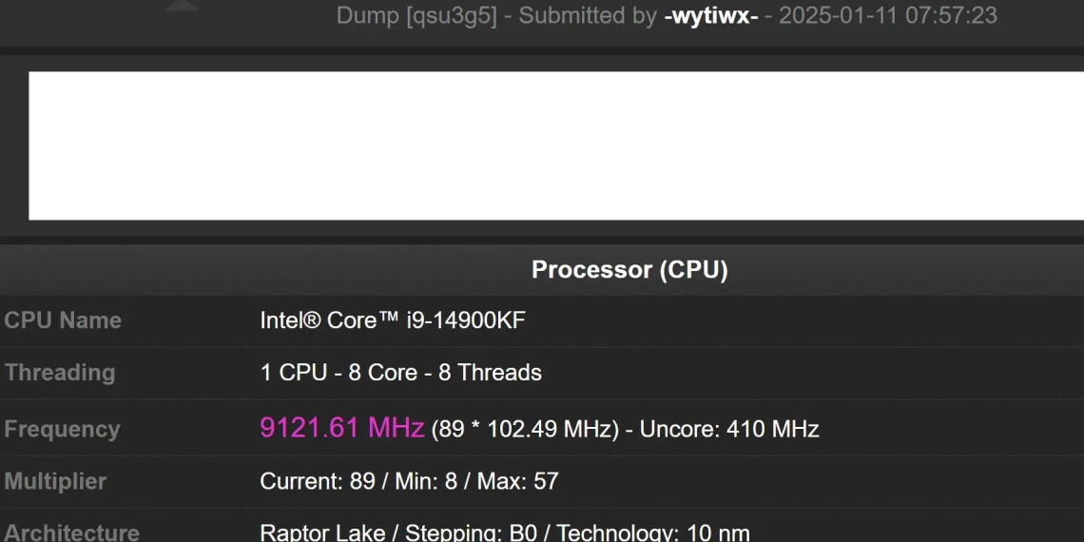Click the Architecture row label
The image size is (1084, 542).
click(x=72, y=533)
